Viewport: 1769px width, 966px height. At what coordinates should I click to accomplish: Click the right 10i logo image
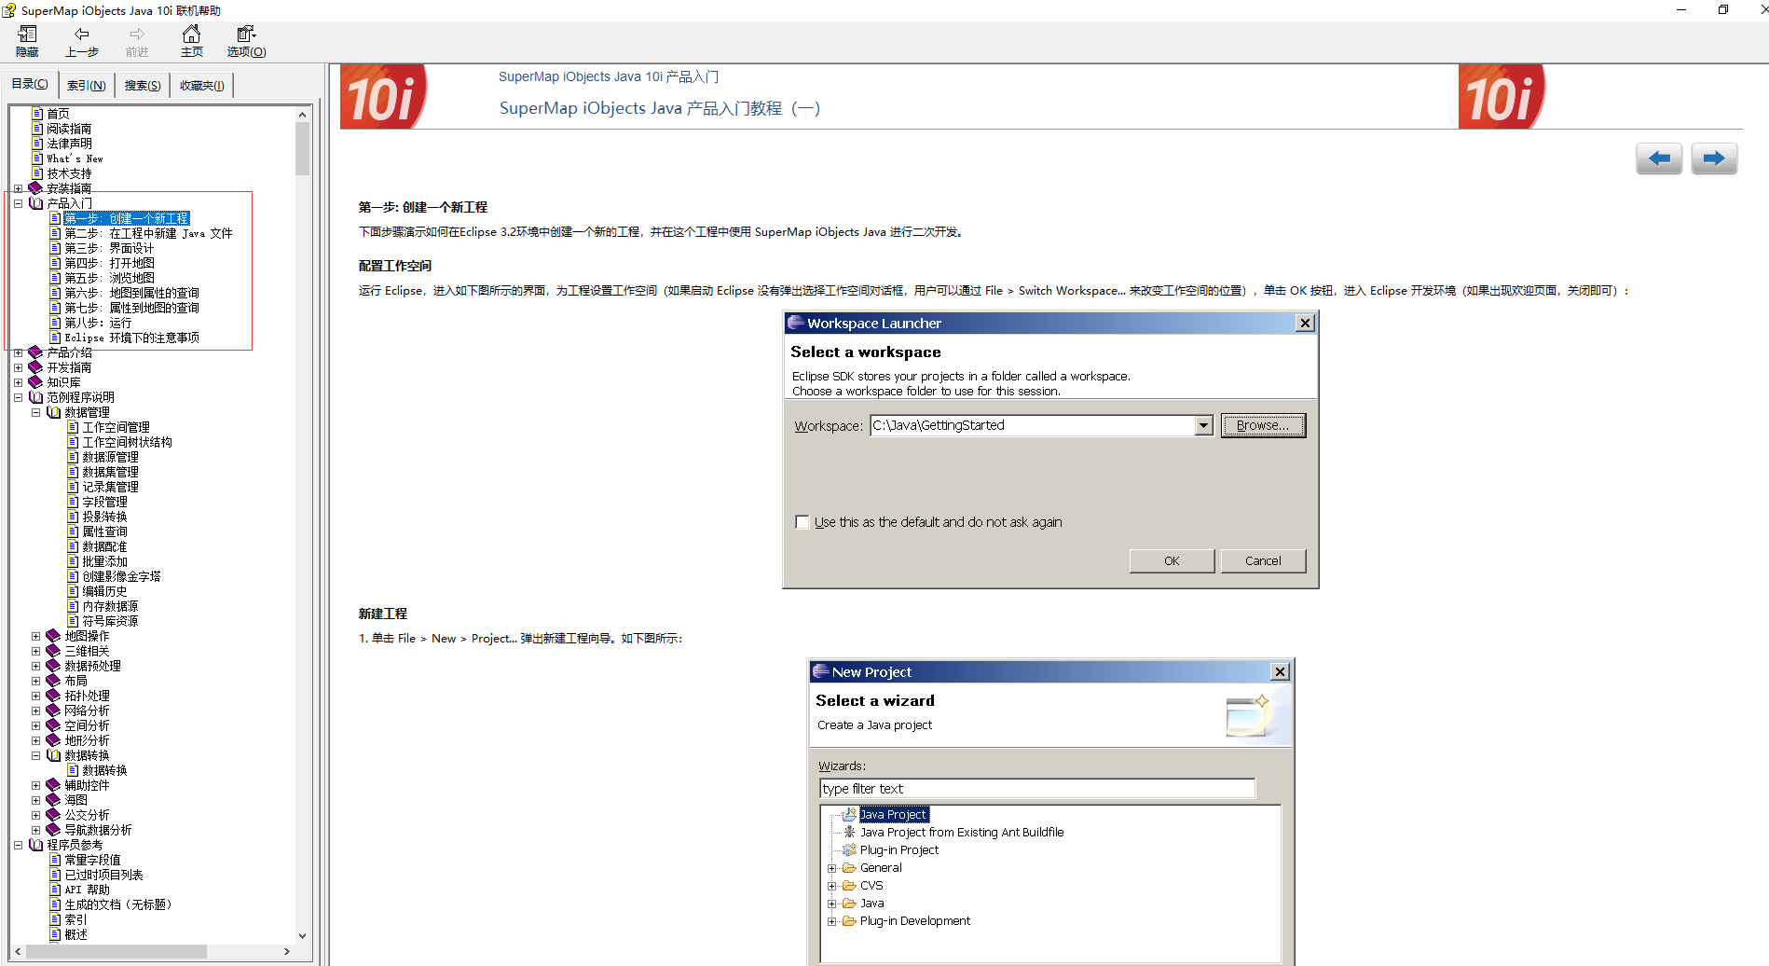[1502, 96]
